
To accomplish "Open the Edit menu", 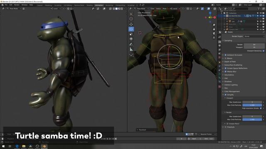I will 11,5.
